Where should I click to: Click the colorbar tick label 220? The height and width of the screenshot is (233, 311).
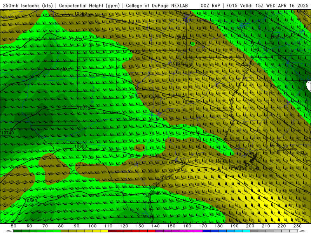click(x=281, y=226)
